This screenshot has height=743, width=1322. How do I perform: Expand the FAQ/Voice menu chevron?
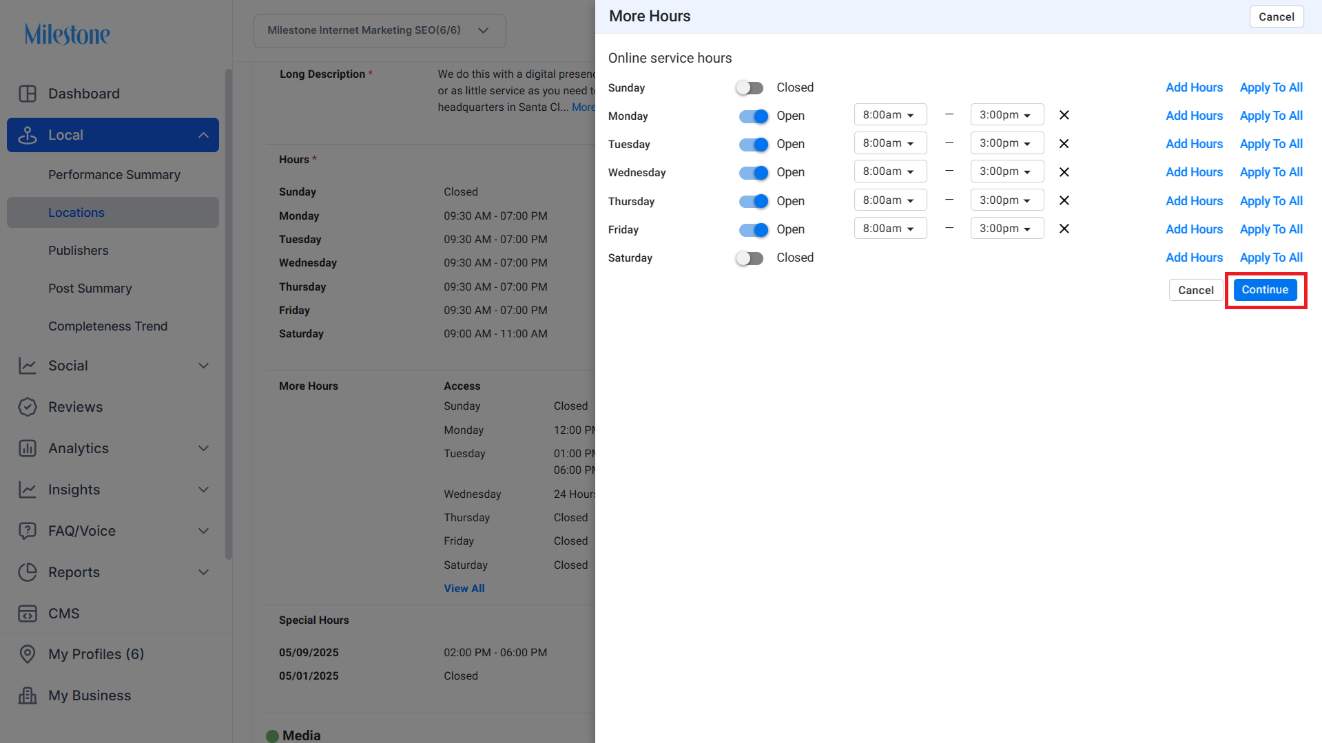coord(203,531)
